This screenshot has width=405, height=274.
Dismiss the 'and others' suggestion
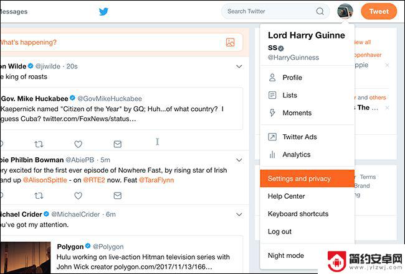(387, 107)
